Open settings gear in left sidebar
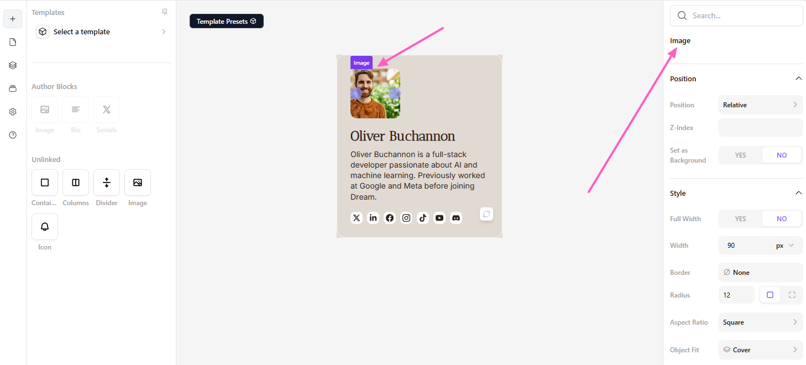Image resolution: width=806 pixels, height=365 pixels. click(x=13, y=112)
